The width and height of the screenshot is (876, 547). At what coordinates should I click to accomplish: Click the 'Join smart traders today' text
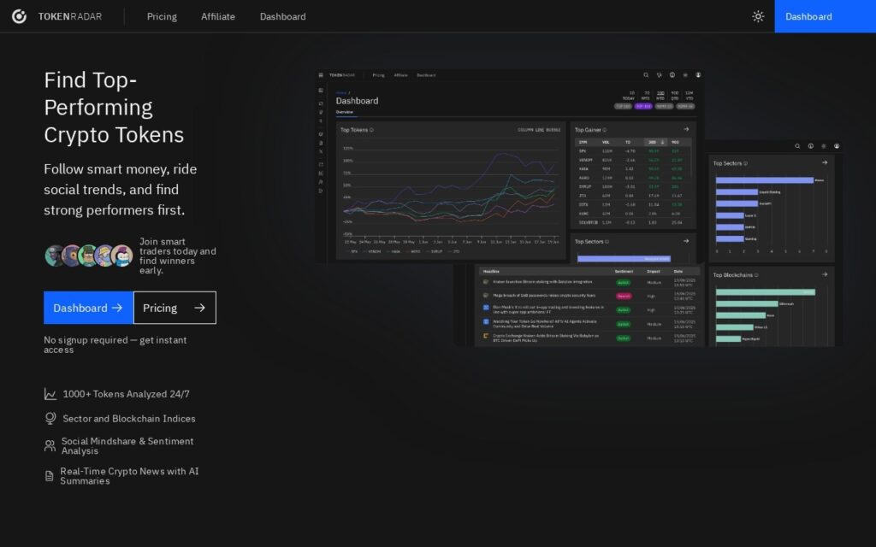coord(178,256)
